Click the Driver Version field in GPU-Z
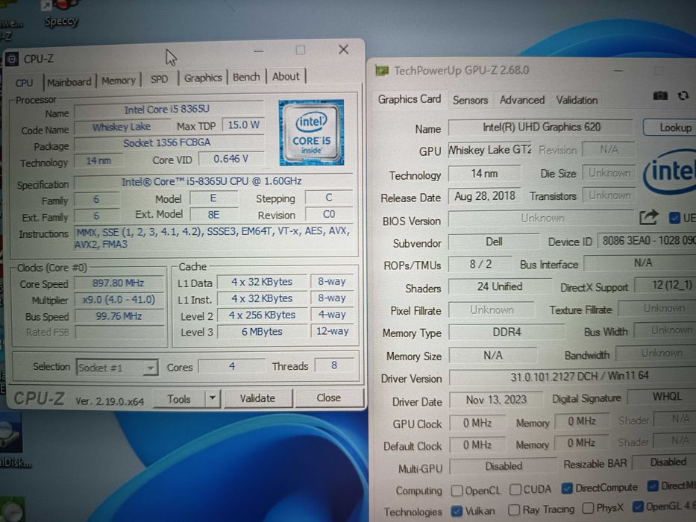696x522 pixels. click(573, 377)
